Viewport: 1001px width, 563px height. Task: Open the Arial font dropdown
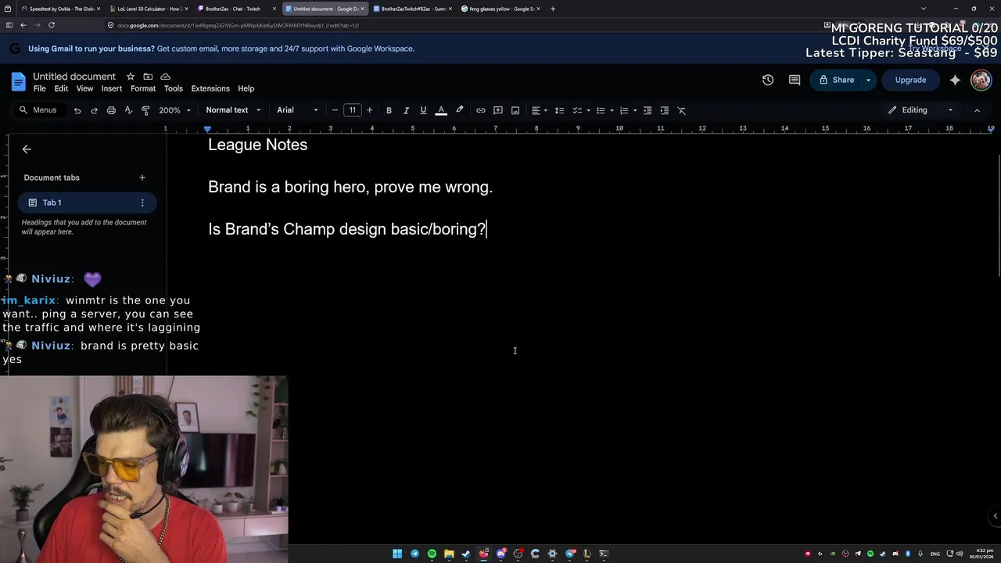click(297, 110)
